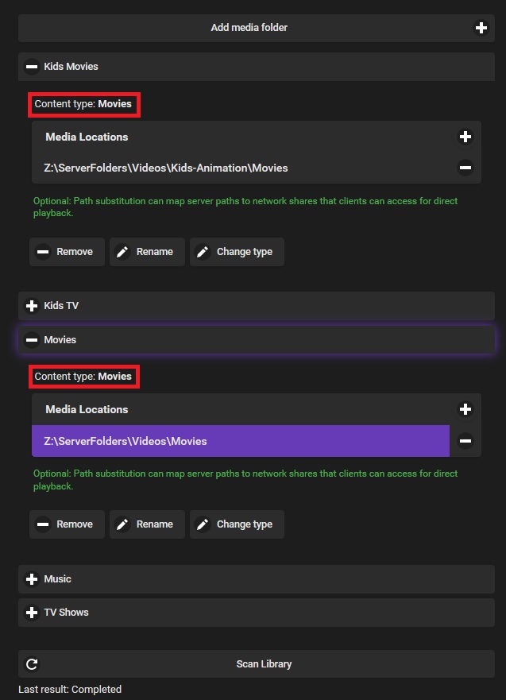Collapse the Movies library section
This screenshot has width=506, height=700.
click(32, 340)
